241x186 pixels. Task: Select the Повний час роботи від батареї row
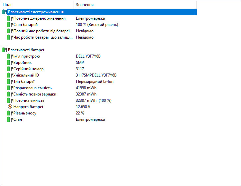pyautogui.click(x=41, y=31)
